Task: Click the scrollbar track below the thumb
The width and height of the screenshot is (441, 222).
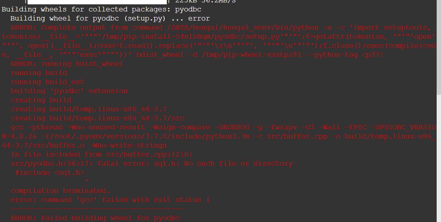Action: [439, 158]
